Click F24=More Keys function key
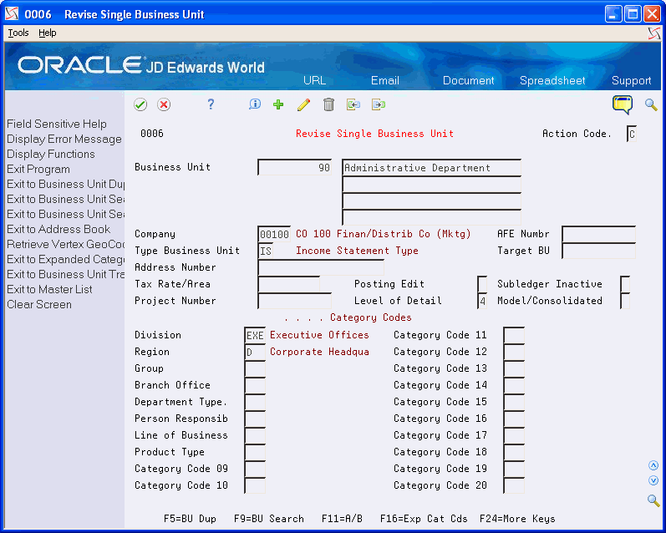Screen dimensions: 666x533 517,519
